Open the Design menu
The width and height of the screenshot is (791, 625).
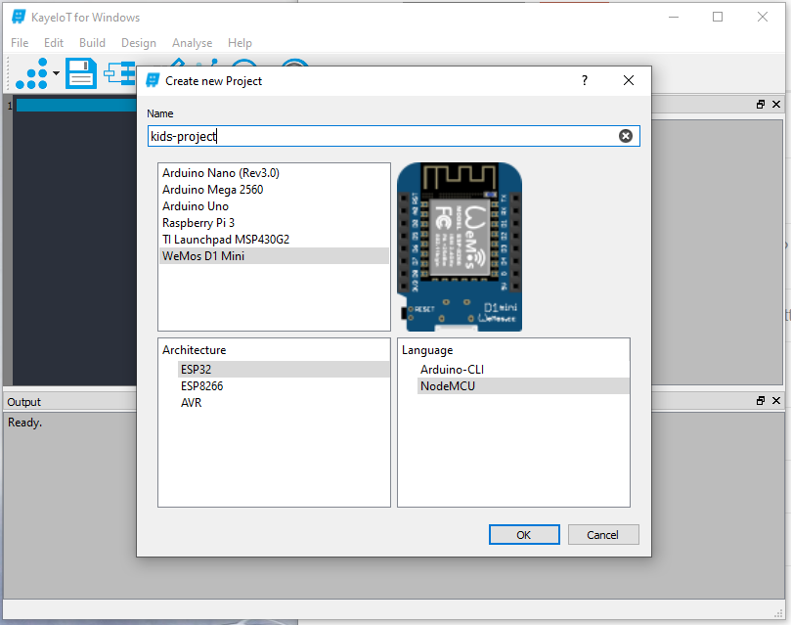click(139, 43)
